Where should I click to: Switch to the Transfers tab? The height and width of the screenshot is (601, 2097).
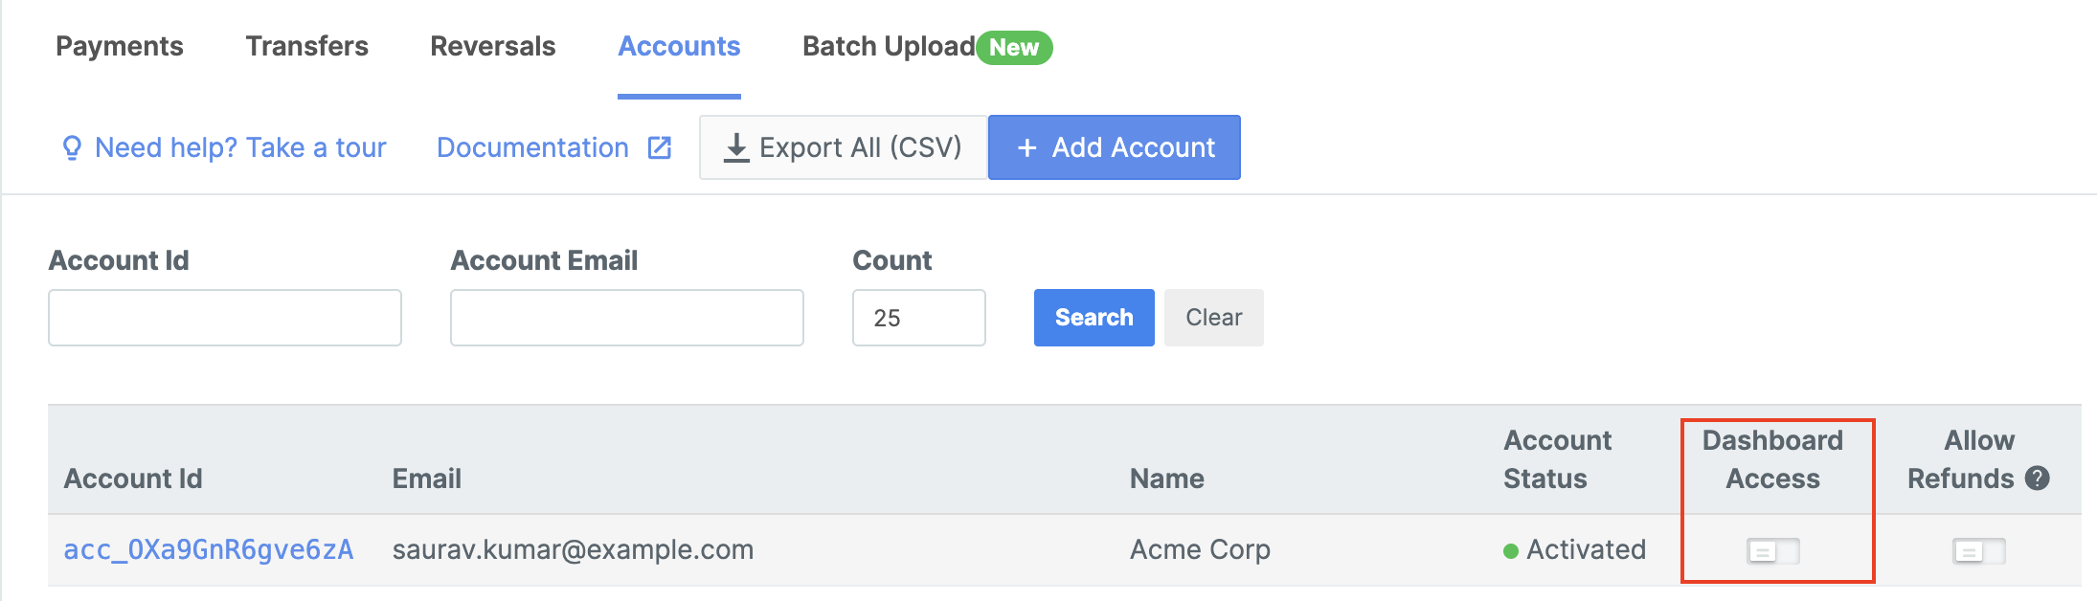306,46
